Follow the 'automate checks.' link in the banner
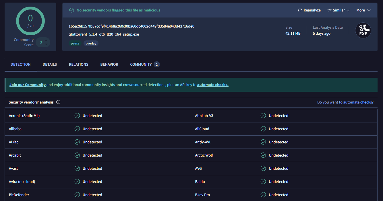 click(213, 85)
